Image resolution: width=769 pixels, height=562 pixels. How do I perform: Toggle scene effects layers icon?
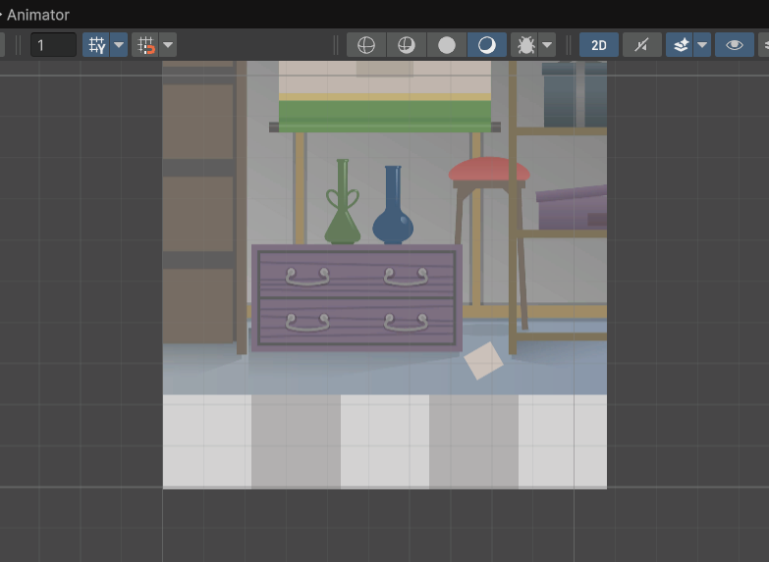[680, 45]
